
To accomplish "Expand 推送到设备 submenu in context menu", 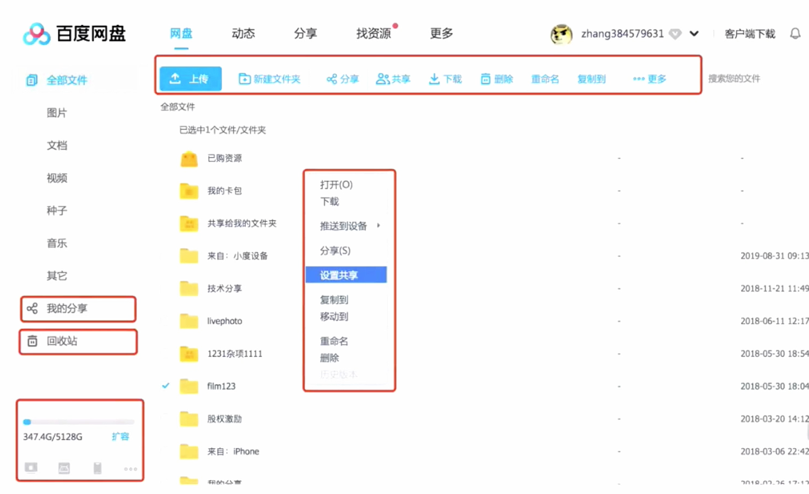I will coord(350,226).
